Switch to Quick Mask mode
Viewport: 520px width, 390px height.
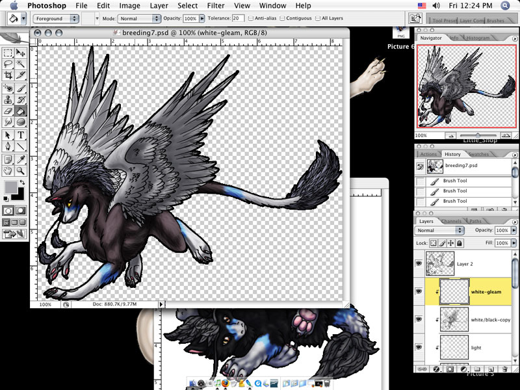[21, 211]
